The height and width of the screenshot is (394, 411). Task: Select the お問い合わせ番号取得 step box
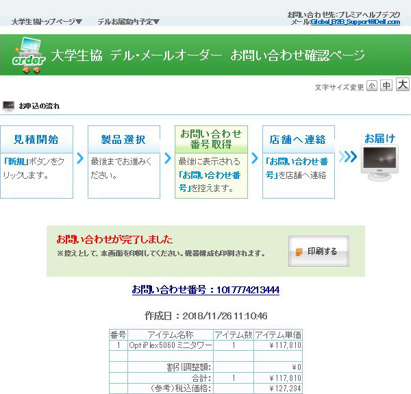tap(211, 162)
